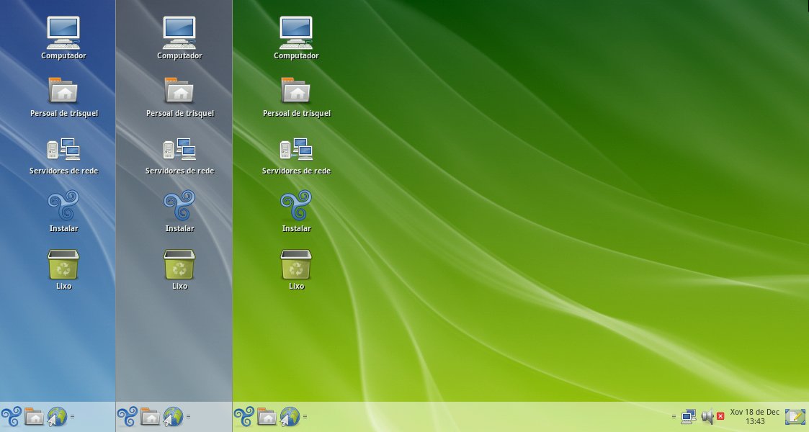809x432 pixels.
Task: Click home folder launcher on blue panel
Action: click(x=35, y=417)
